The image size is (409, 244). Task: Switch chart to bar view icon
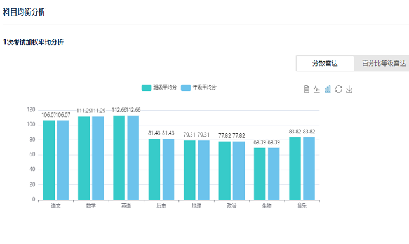point(328,89)
